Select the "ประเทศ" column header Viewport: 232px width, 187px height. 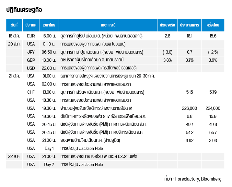point(31,25)
